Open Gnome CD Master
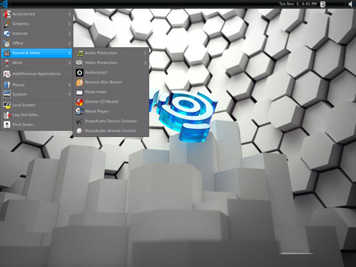 pos(111,102)
